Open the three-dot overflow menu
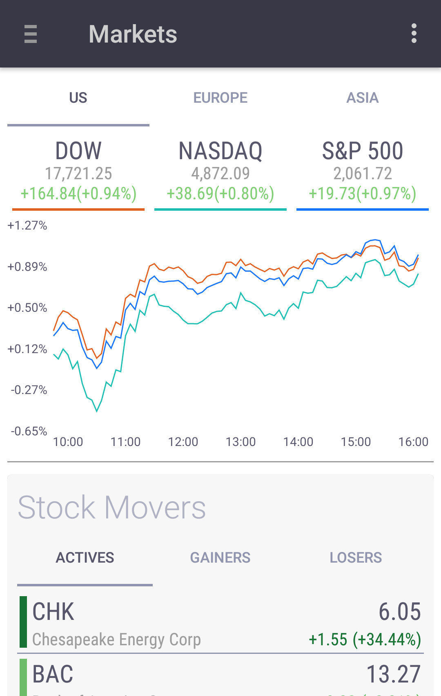Viewport: 441px width, 696px height. tap(414, 34)
